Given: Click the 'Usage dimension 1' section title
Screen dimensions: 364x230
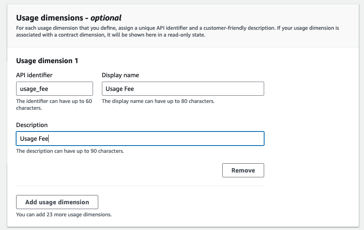Looking at the screenshot, I should tap(47, 61).
